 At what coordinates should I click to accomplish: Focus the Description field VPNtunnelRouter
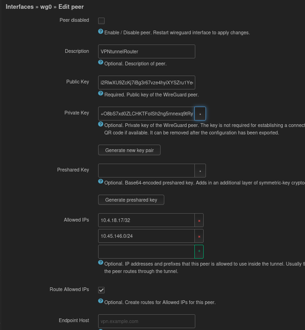click(x=147, y=51)
